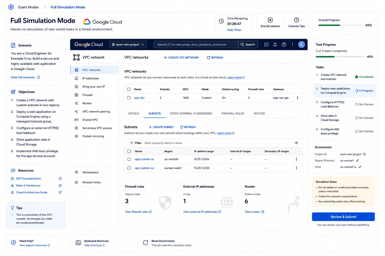The image size is (385, 256).
Task: Open View firewall rules link
Action: pyautogui.click(x=138, y=212)
